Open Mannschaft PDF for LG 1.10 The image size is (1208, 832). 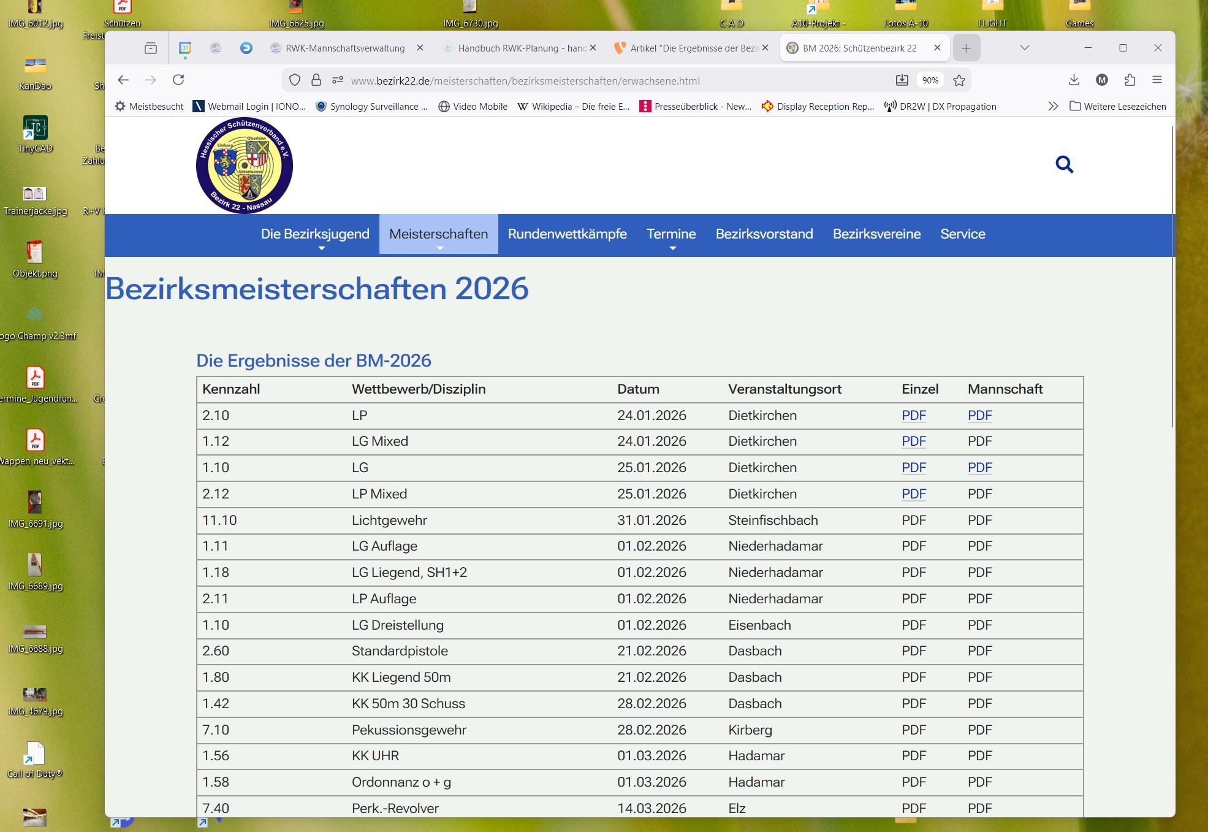click(979, 468)
